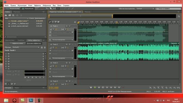
Task: Toggle the metronome headphone icon
Action: (x=75, y=22)
